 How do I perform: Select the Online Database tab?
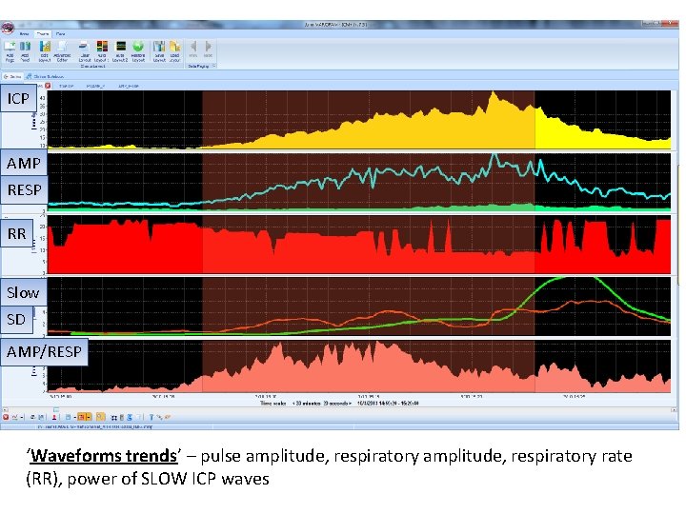46,76
